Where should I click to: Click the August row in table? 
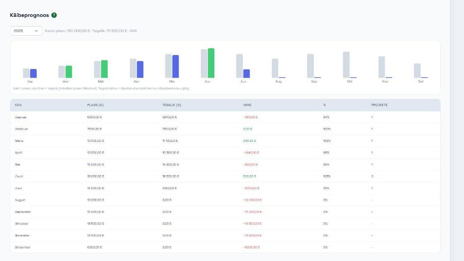click(x=225, y=200)
